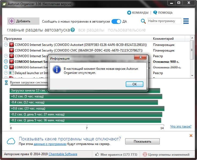The height and width of the screenshot is (160, 197).
Task: Click the cloud icon in the banner
Action: click(11, 141)
